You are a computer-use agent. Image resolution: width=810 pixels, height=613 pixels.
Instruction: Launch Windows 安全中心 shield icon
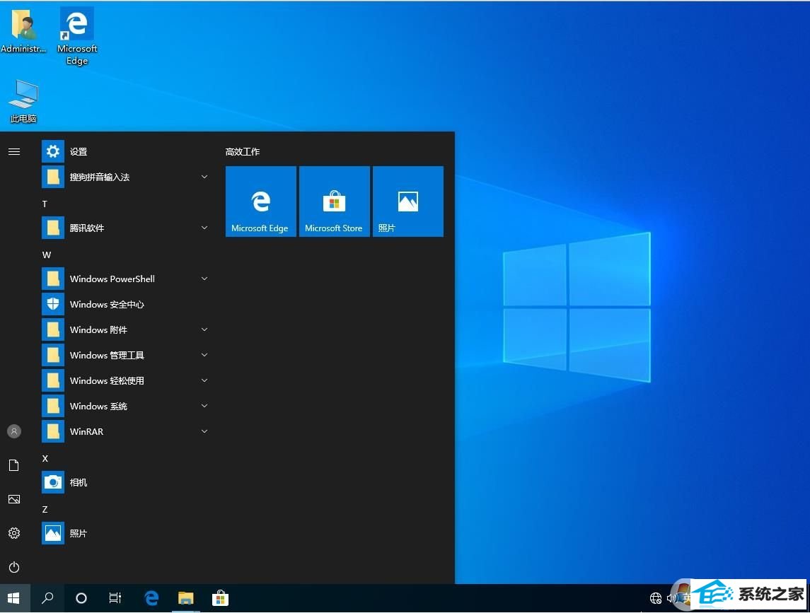click(52, 304)
